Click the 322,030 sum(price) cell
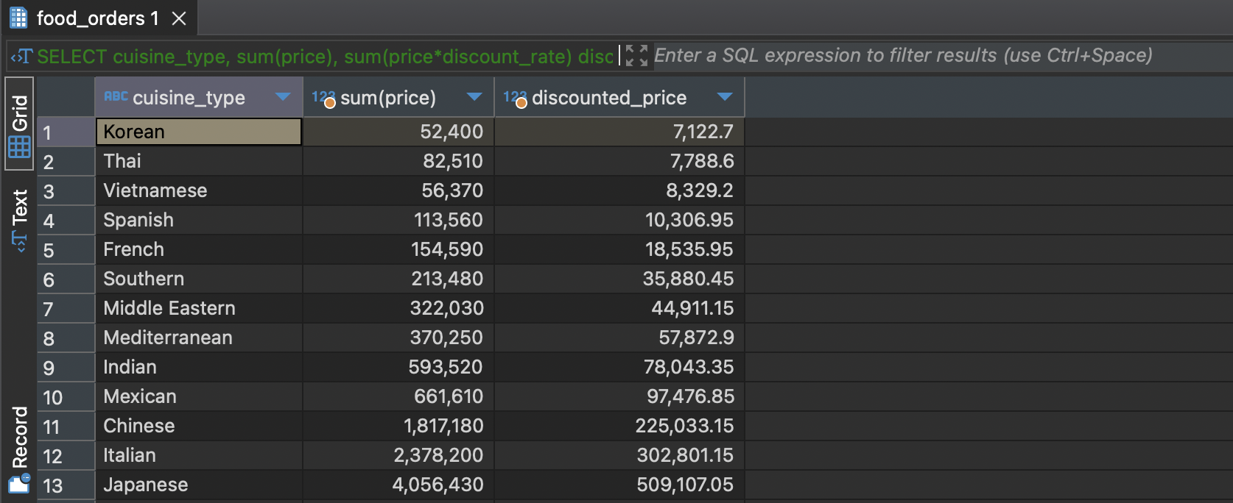 coord(398,308)
